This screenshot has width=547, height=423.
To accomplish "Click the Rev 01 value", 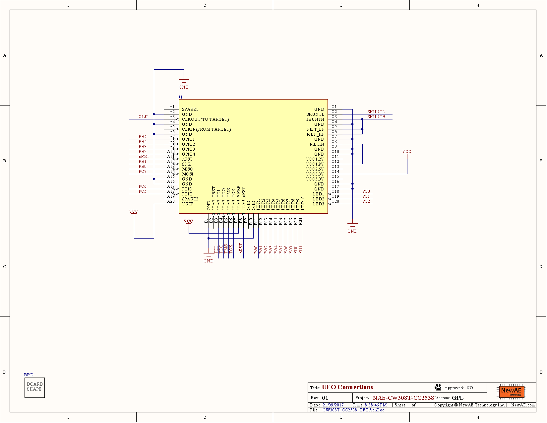I will point(325,398).
